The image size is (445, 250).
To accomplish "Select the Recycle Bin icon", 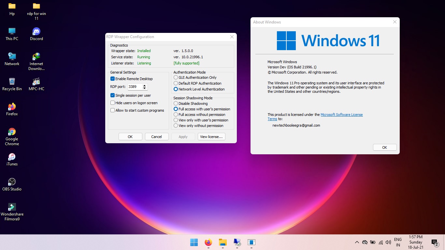I will point(12,84).
